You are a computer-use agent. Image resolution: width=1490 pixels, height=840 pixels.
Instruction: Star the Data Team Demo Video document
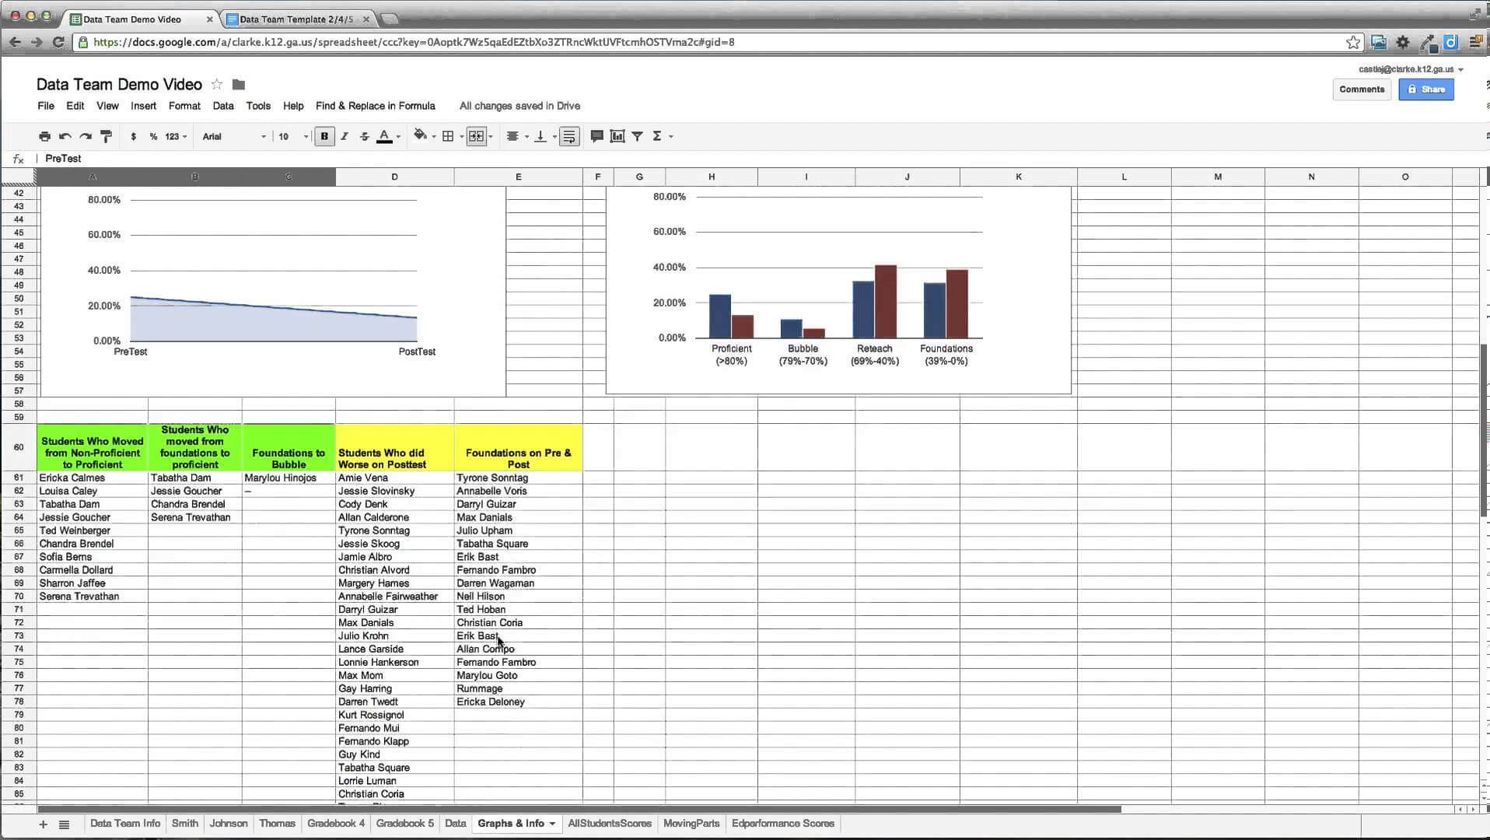pyautogui.click(x=217, y=84)
